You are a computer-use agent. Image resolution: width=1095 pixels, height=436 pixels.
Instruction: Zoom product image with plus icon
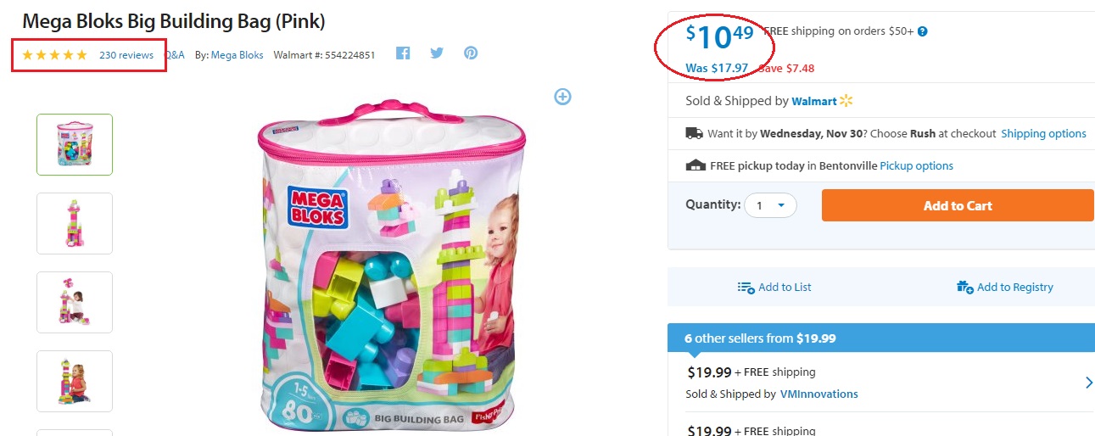562,97
